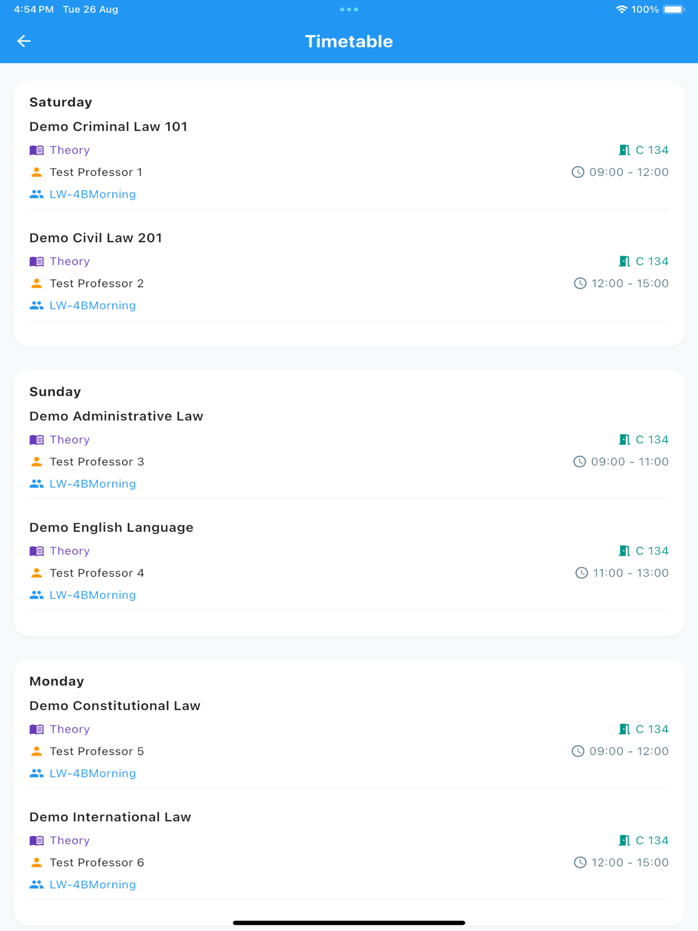Click the group icon under Demo Administrative Law

tap(36, 484)
